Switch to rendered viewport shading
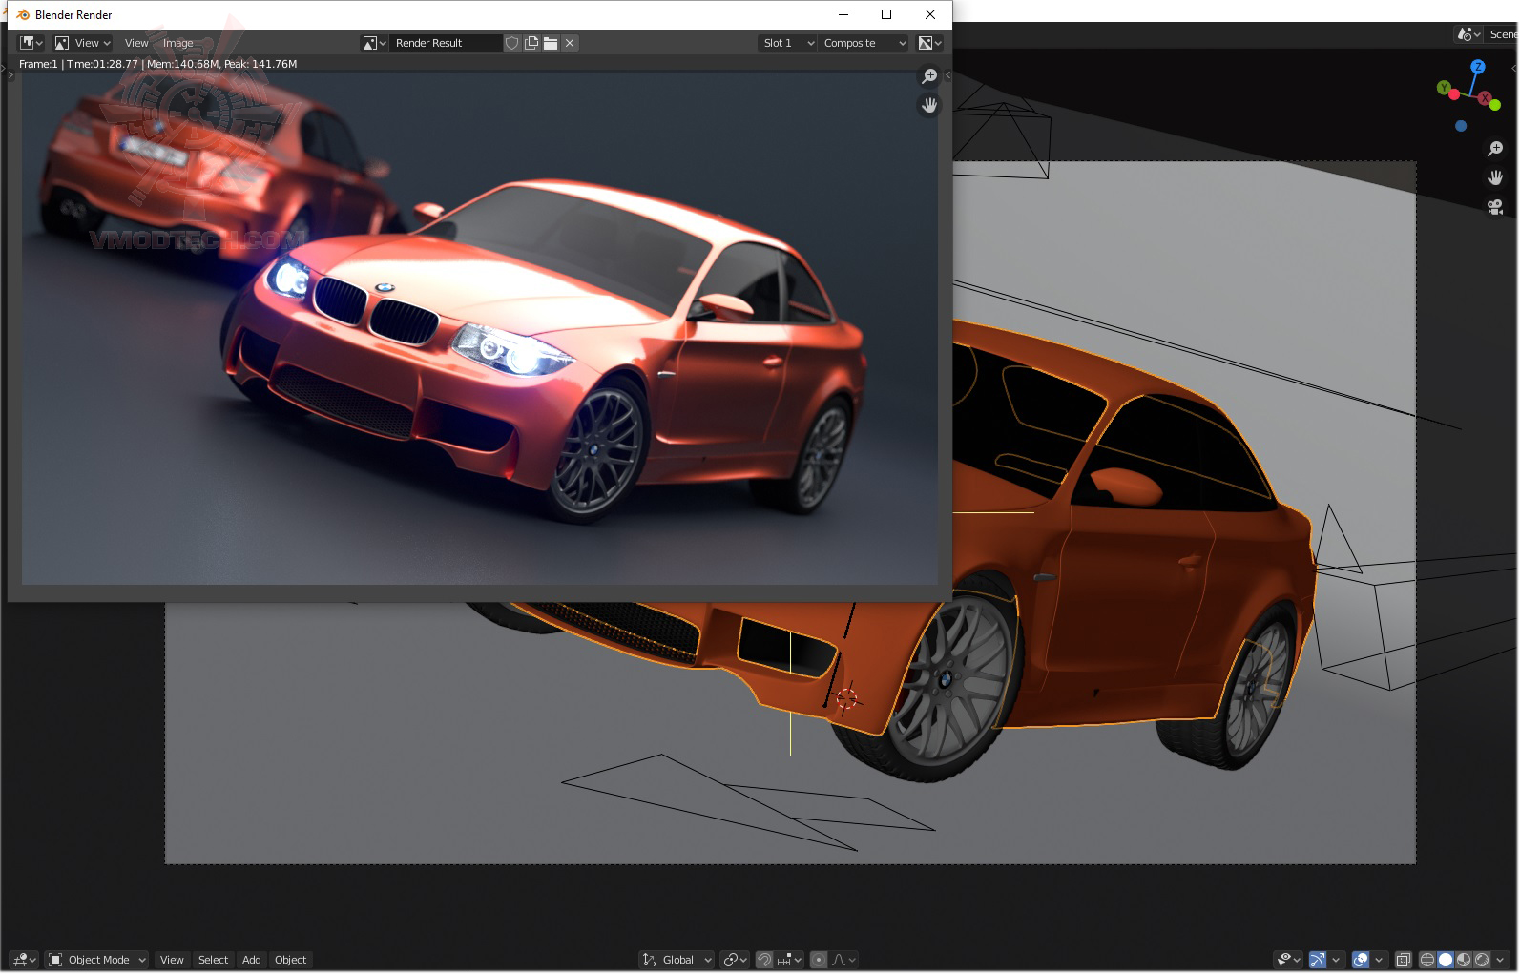 point(1482,960)
